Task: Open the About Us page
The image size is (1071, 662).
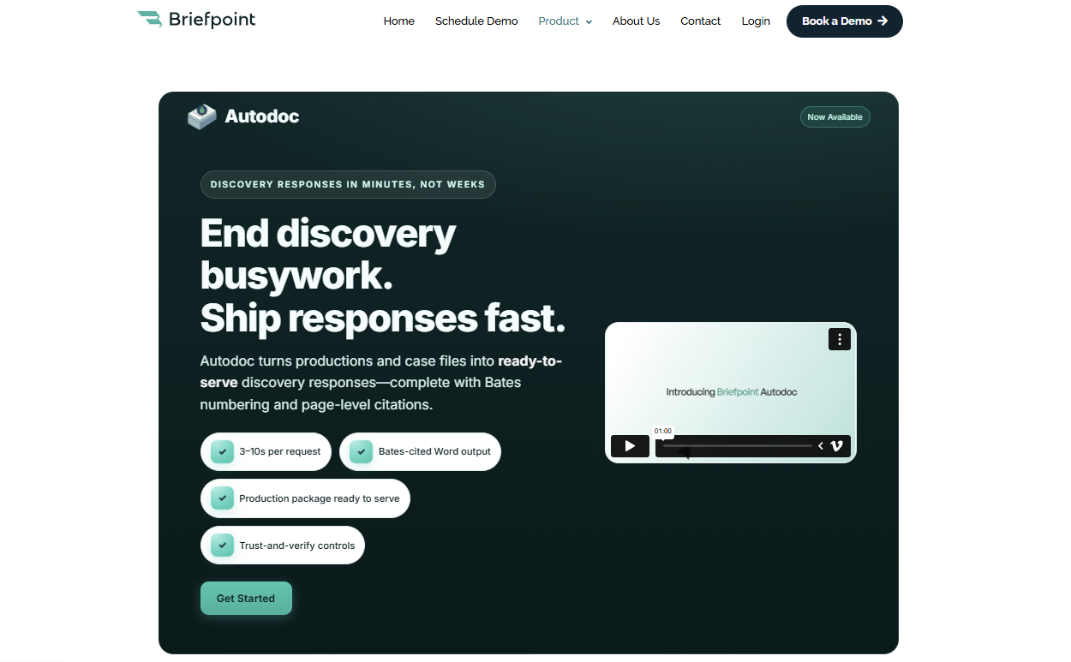Action: click(x=636, y=21)
